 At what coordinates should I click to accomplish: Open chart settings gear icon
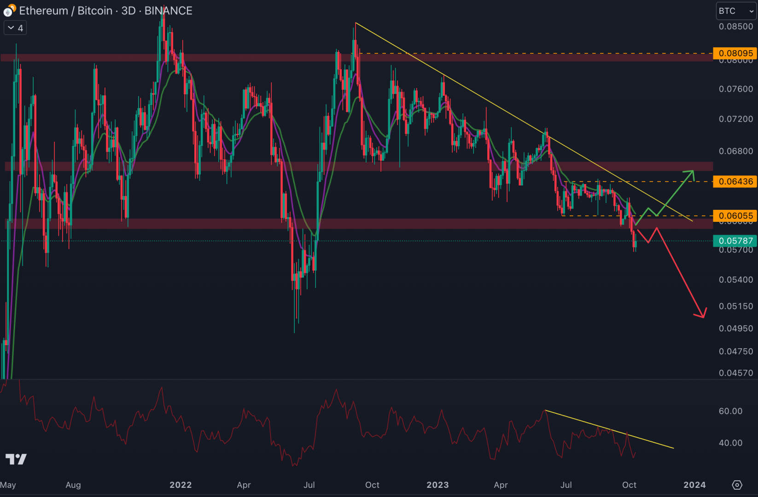(x=737, y=485)
